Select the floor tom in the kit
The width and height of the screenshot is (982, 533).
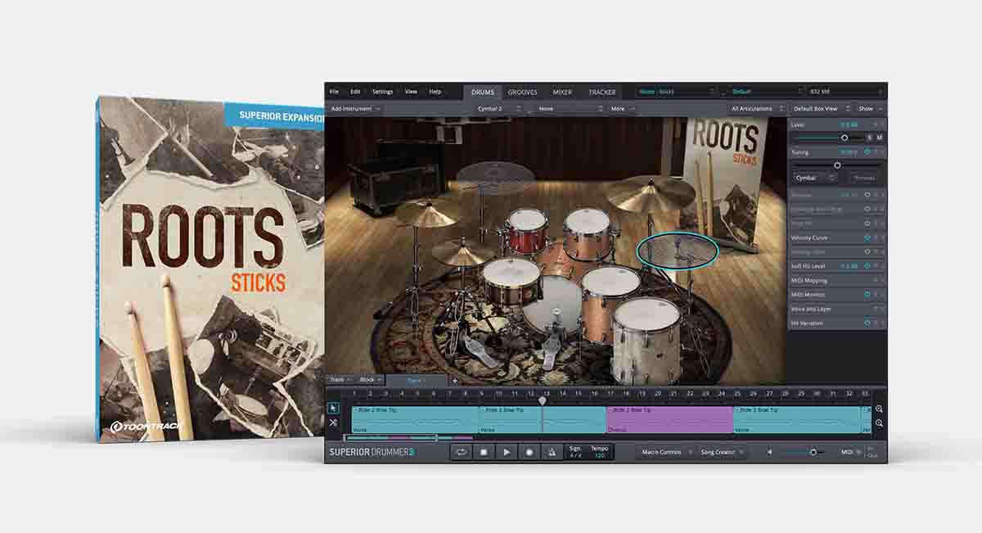(646, 340)
